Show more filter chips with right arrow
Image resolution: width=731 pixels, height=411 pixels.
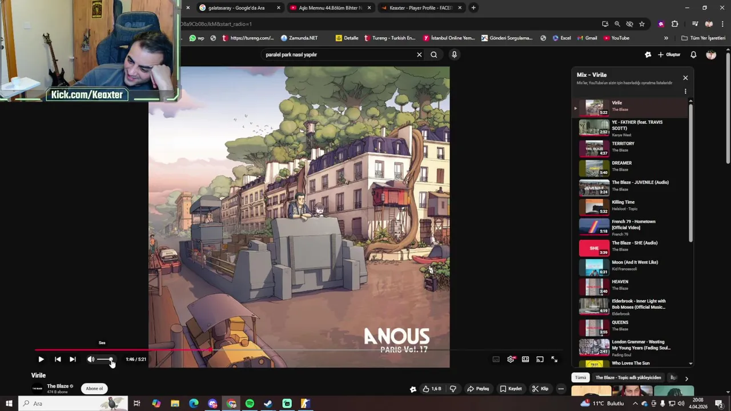click(686, 378)
